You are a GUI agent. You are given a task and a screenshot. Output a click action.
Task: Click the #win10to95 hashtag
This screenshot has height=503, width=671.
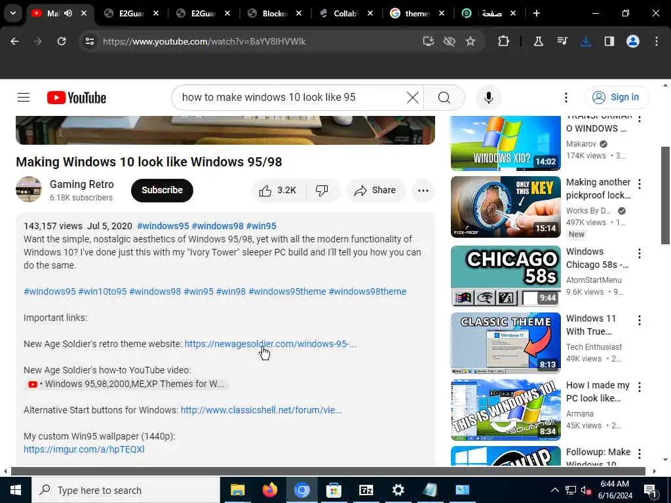pyautogui.click(x=102, y=291)
